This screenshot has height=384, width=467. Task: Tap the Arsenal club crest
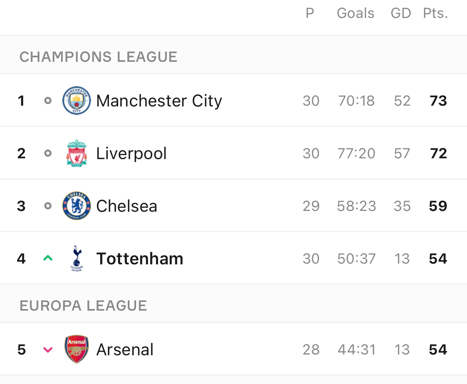coord(77,349)
